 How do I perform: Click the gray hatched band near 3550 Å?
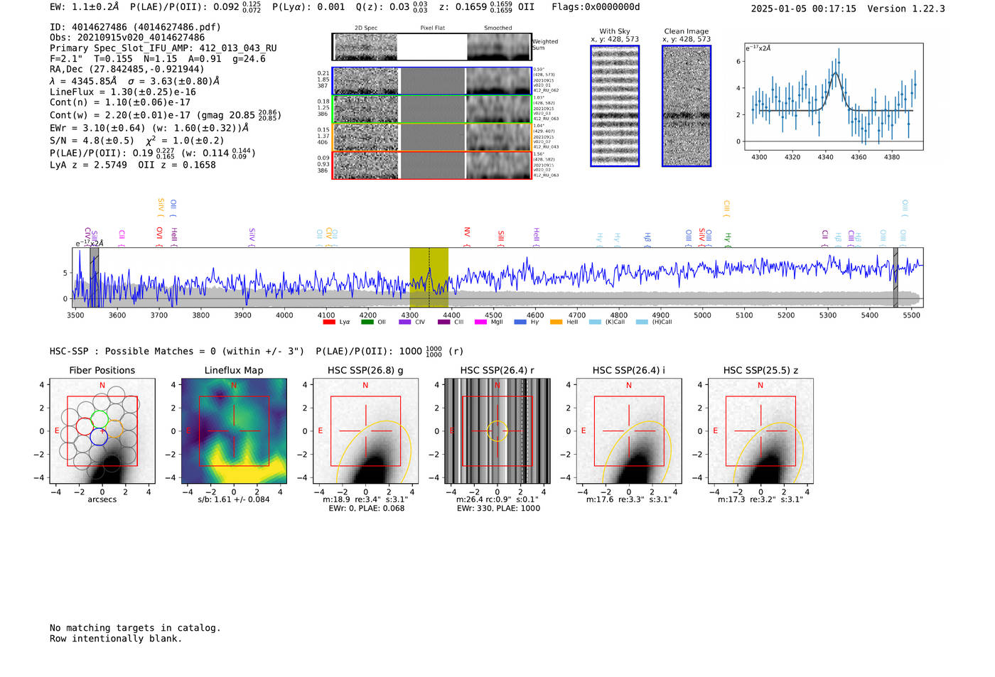[x=95, y=278]
